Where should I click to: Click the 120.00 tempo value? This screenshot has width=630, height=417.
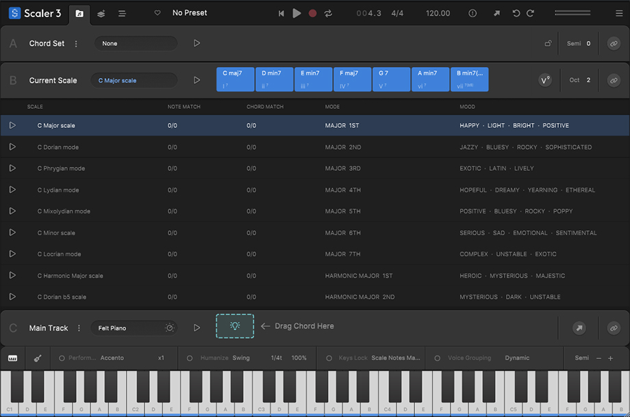(x=438, y=13)
